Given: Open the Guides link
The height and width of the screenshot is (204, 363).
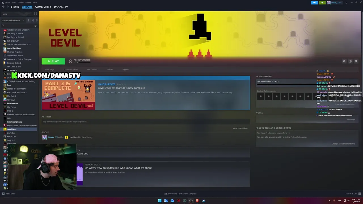Looking at the screenshot, I should click(110, 69).
